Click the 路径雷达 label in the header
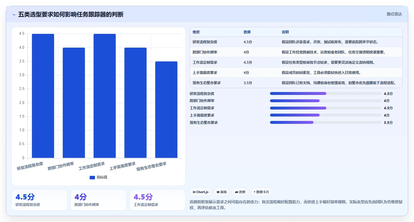Screen dimensions: 414x222 394,14
